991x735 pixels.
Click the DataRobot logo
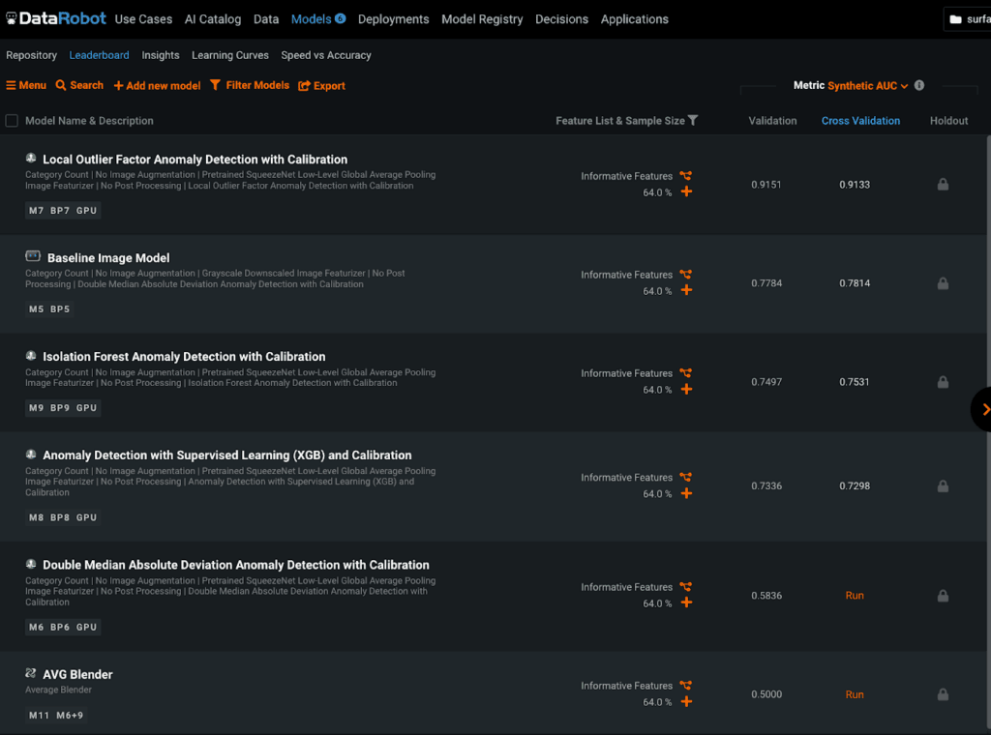(x=55, y=19)
